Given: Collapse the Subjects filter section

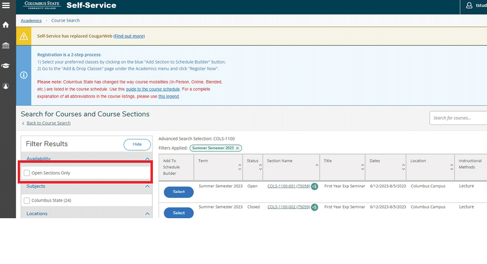Looking at the screenshot, I should pos(148,186).
